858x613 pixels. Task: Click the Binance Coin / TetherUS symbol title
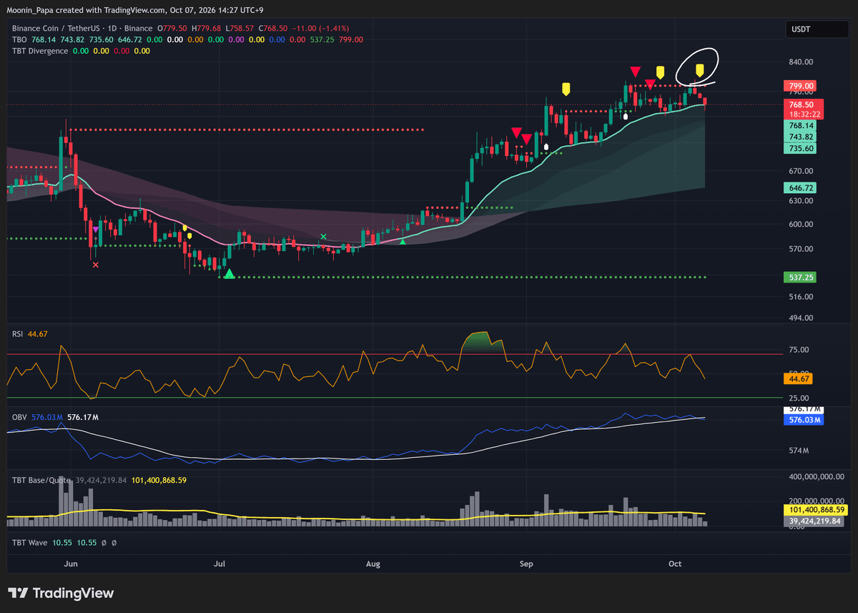(x=57, y=28)
